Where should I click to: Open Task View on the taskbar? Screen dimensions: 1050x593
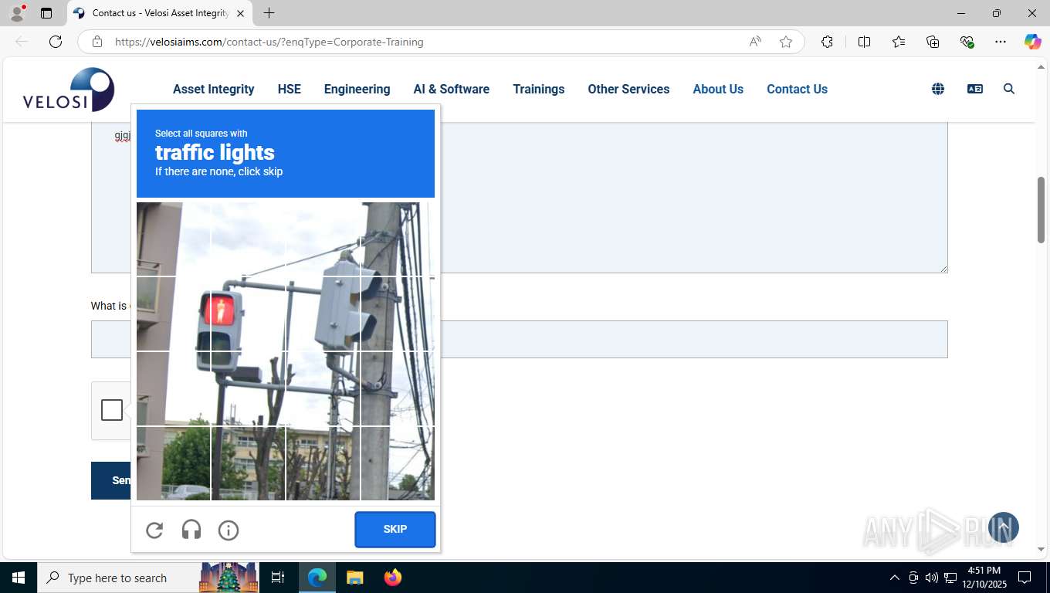click(278, 578)
